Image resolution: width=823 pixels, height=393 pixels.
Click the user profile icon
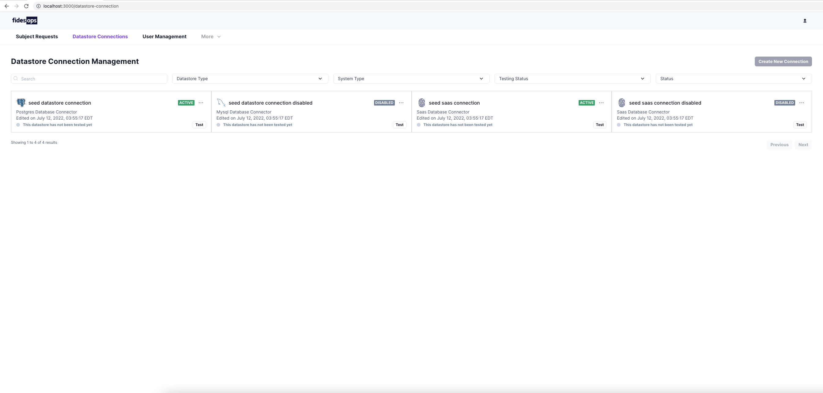[x=805, y=21]
